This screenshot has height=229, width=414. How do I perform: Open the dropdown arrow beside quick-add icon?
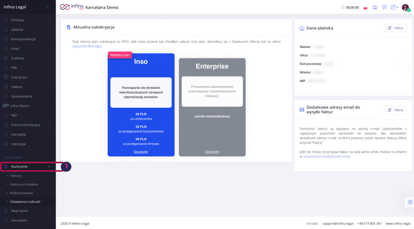(x=398, y=7)
